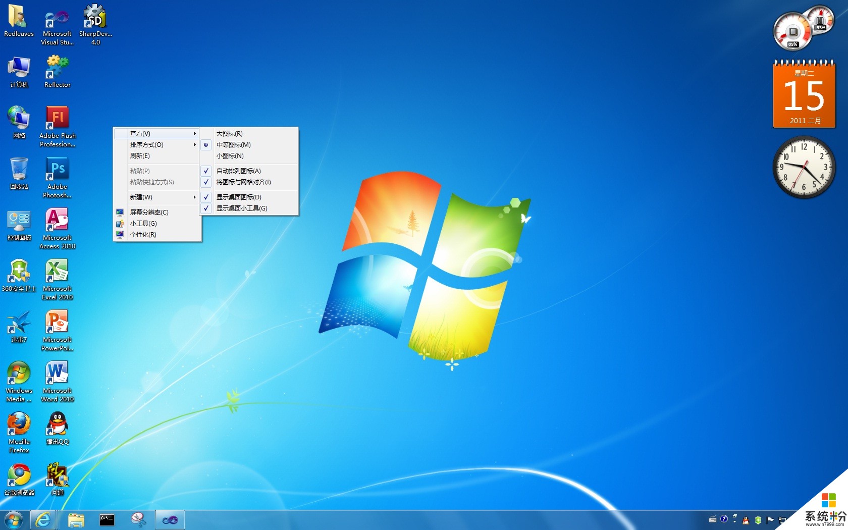
Task: Select the 谷歌浏览器 Chrome icon
Action: point(19,480)
